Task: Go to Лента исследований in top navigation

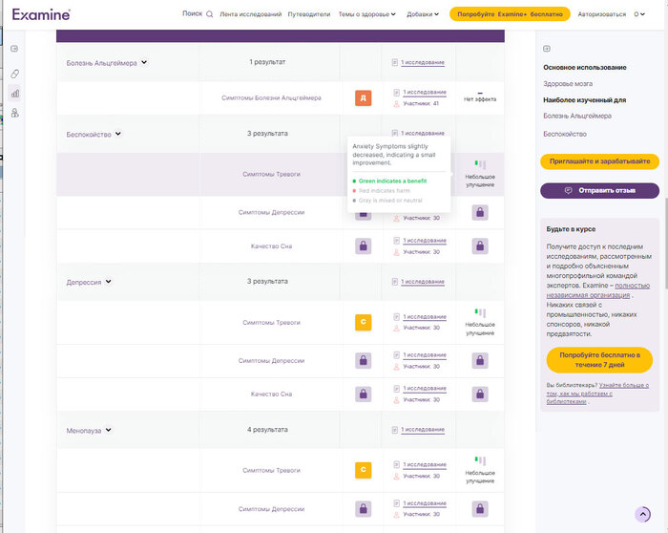Action: coord(250,14)
